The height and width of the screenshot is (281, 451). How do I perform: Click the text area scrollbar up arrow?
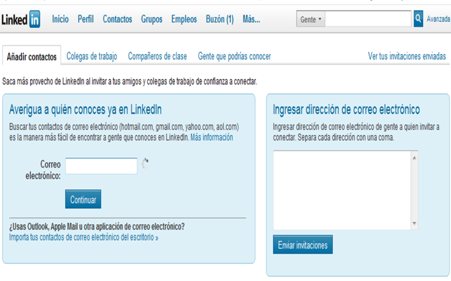(414, 158)
